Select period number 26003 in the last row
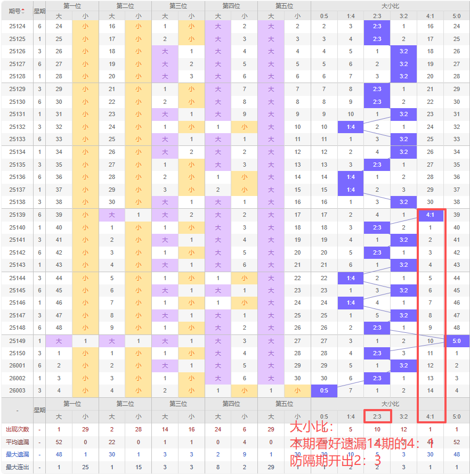The height and width of the screenshot is (474, 470). pos(17,390)
